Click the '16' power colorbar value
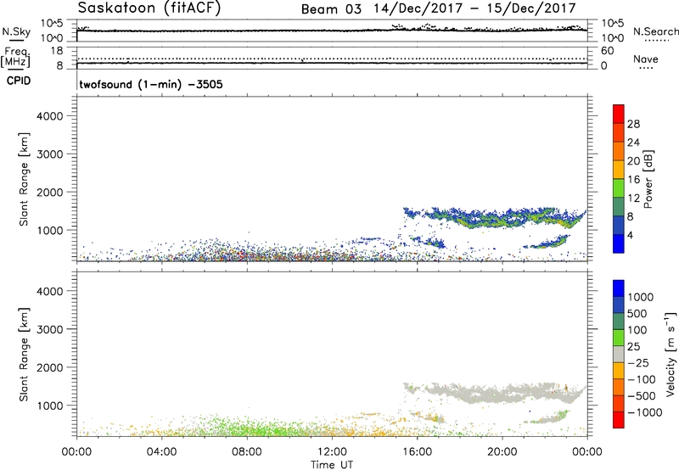The image size is (679, 470). coord(633,180)
